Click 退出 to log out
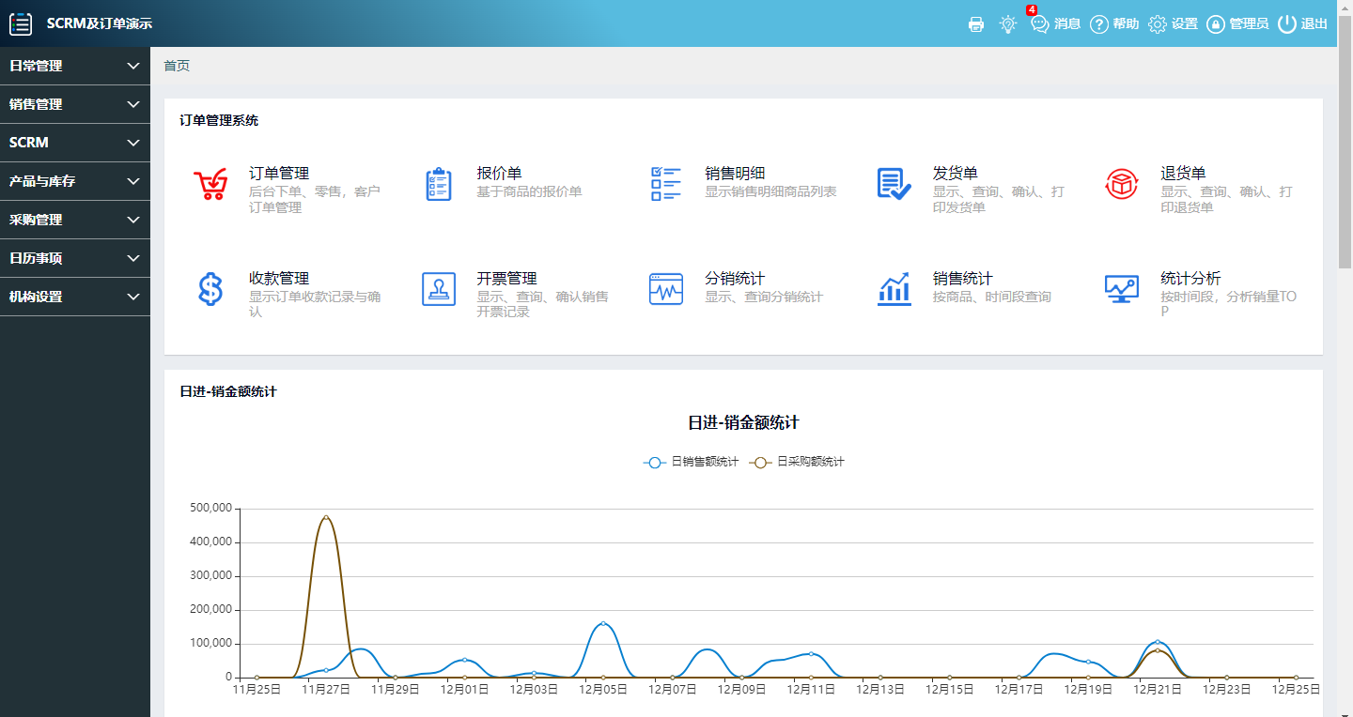Screen dimensions: 1353x717 (1303, 24)
